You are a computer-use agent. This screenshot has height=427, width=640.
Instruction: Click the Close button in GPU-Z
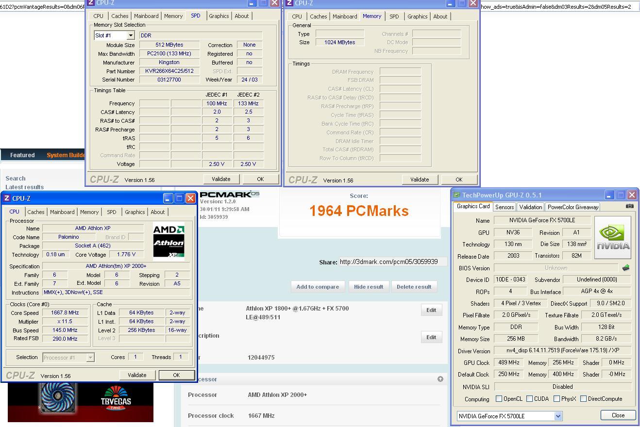pos(618,415)
